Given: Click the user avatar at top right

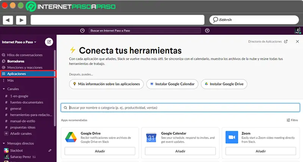Looking at the screenshot, I should 297,31.
